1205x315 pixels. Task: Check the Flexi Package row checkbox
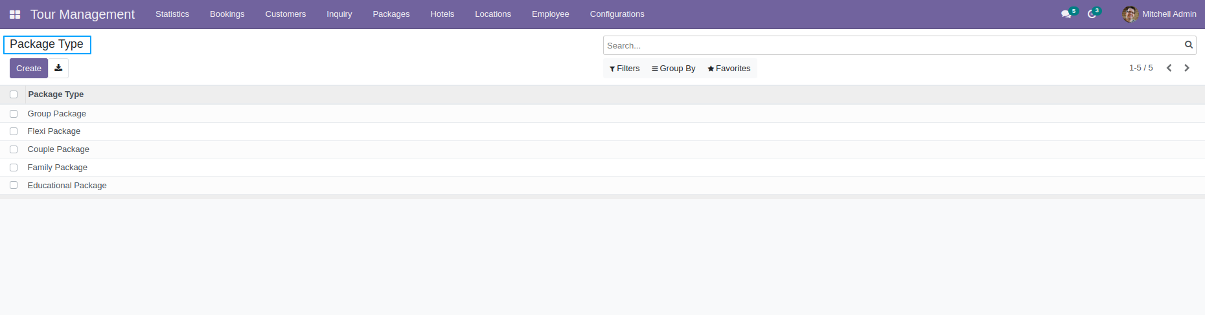14,131
